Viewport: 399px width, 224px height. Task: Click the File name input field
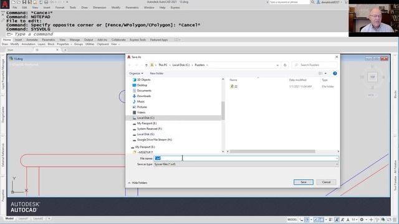[244, 159]
